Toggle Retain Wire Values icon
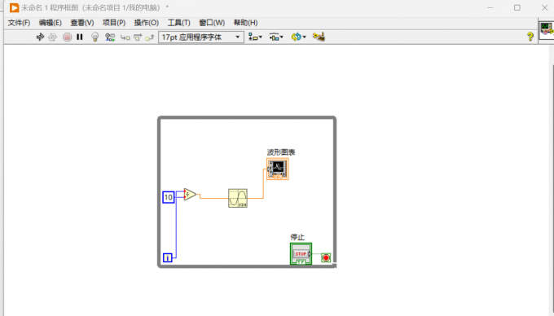 pos(110,37)
